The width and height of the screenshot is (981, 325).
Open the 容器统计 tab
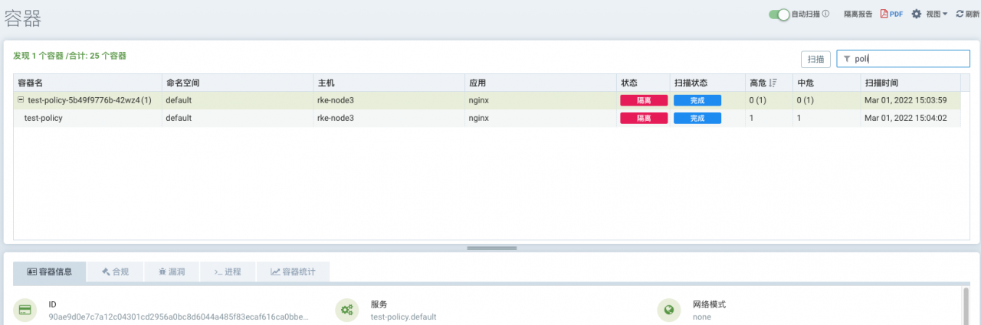[x=292, y=271]
